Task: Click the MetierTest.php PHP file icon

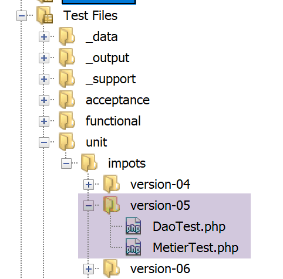Action: [133, 247]
